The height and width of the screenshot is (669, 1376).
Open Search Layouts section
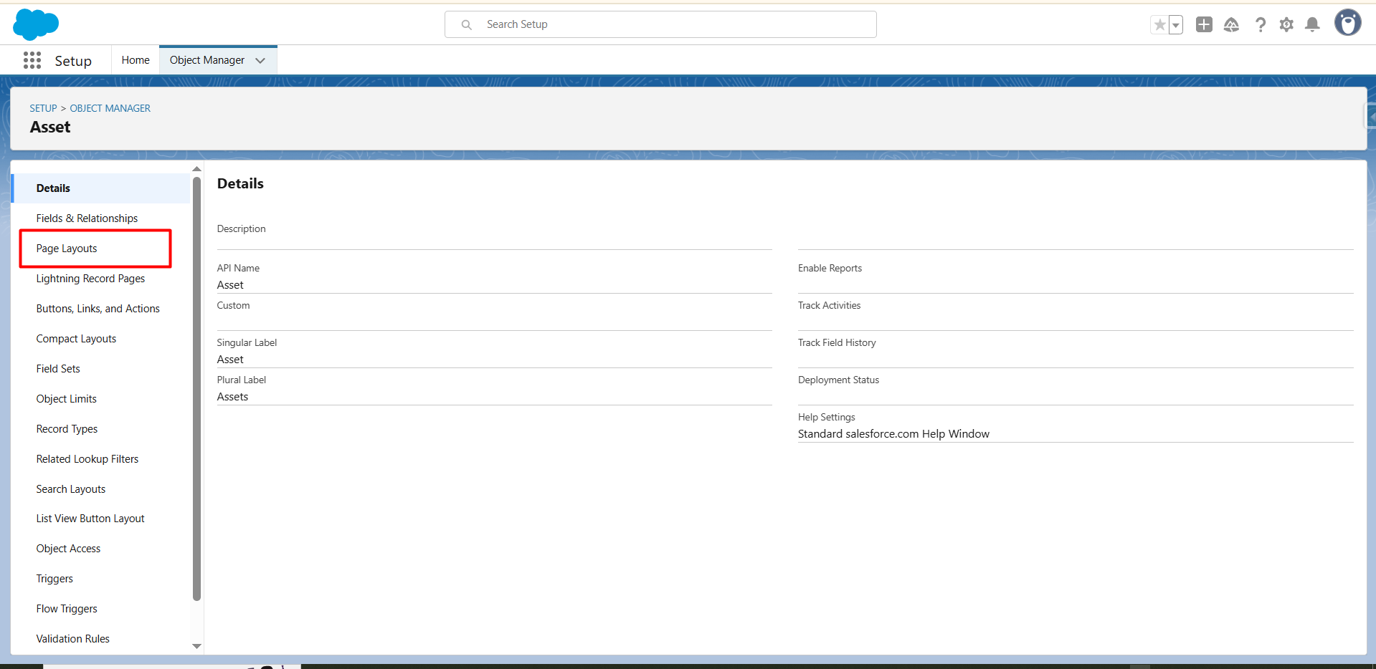coord(71,489)
